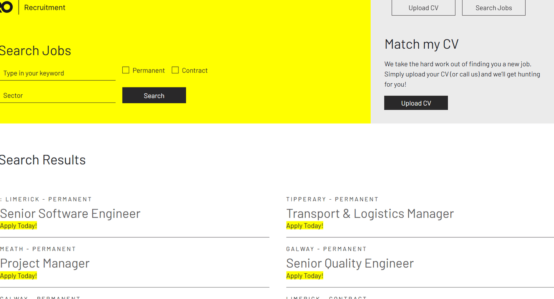The height and width of the screenshot is (299, 554).
Task: Click the Search Results heading
Action: click(43, 160)
